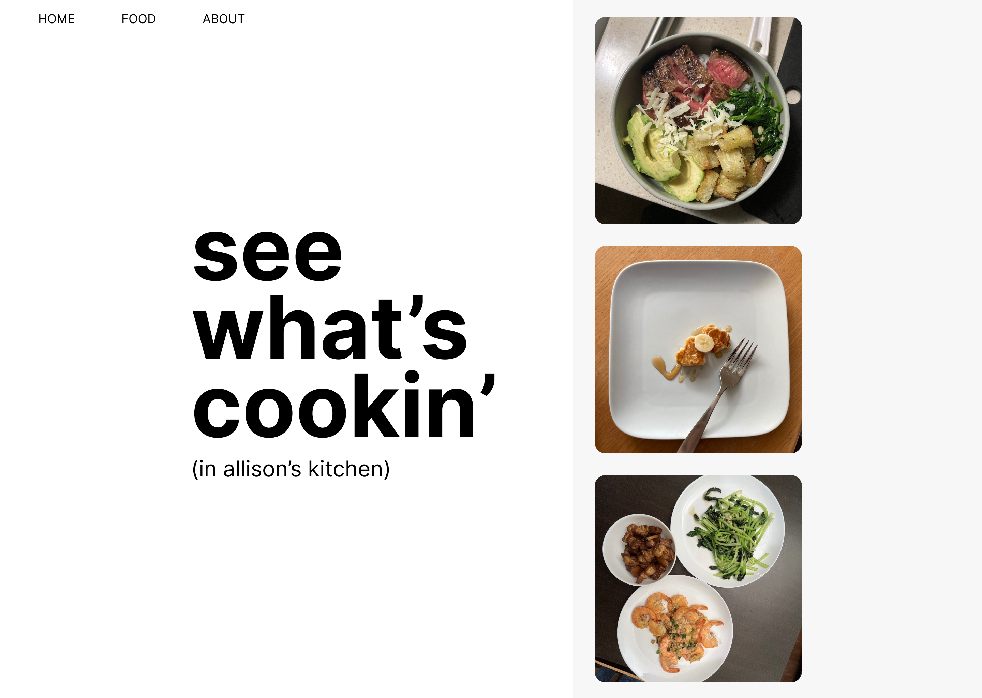Open the ABOUT page link
The width and height of the screenshot is (982, 698).
pos(224,19)
